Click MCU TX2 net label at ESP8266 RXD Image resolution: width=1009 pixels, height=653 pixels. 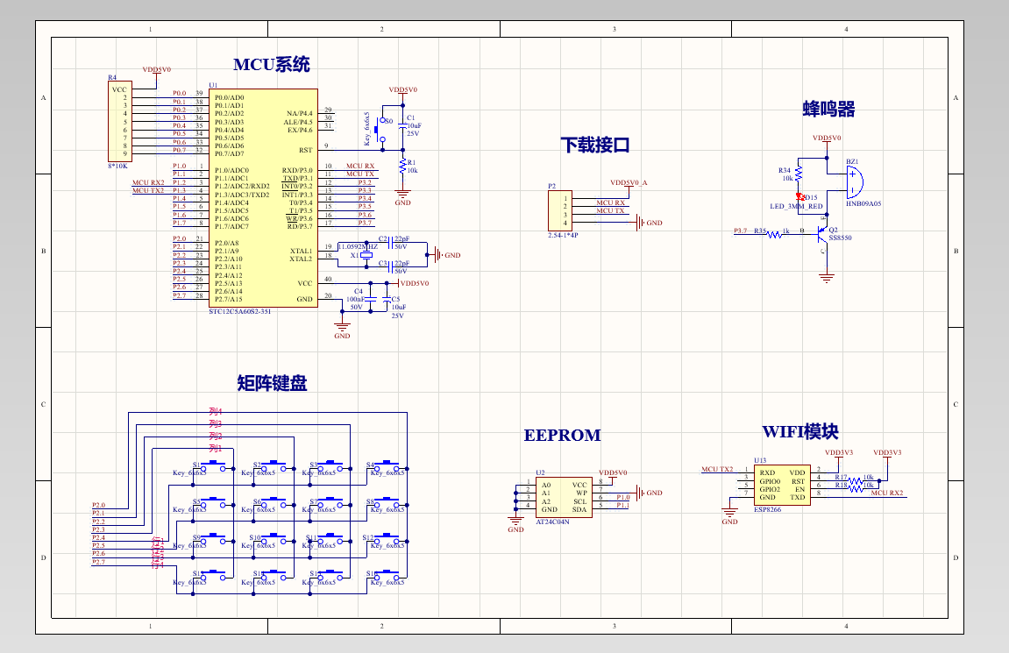coord(717,469)
